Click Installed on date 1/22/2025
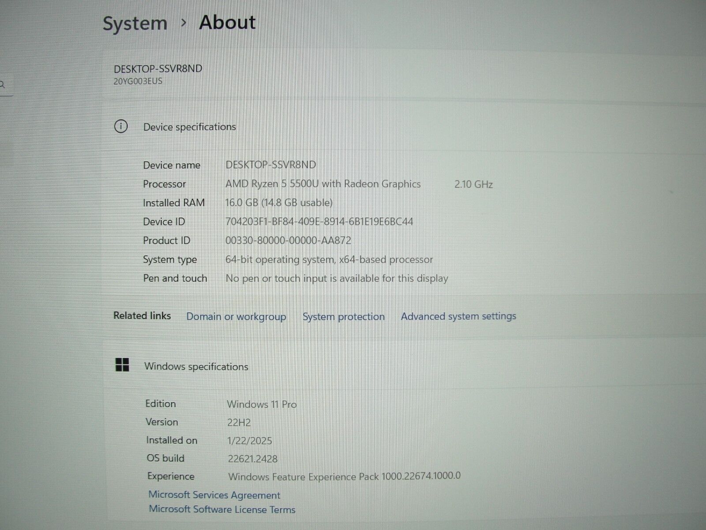 coord(250,441)
